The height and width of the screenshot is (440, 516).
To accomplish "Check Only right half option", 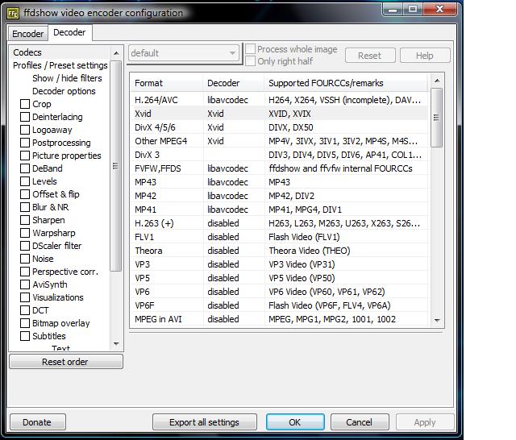I will coord(251,61).
